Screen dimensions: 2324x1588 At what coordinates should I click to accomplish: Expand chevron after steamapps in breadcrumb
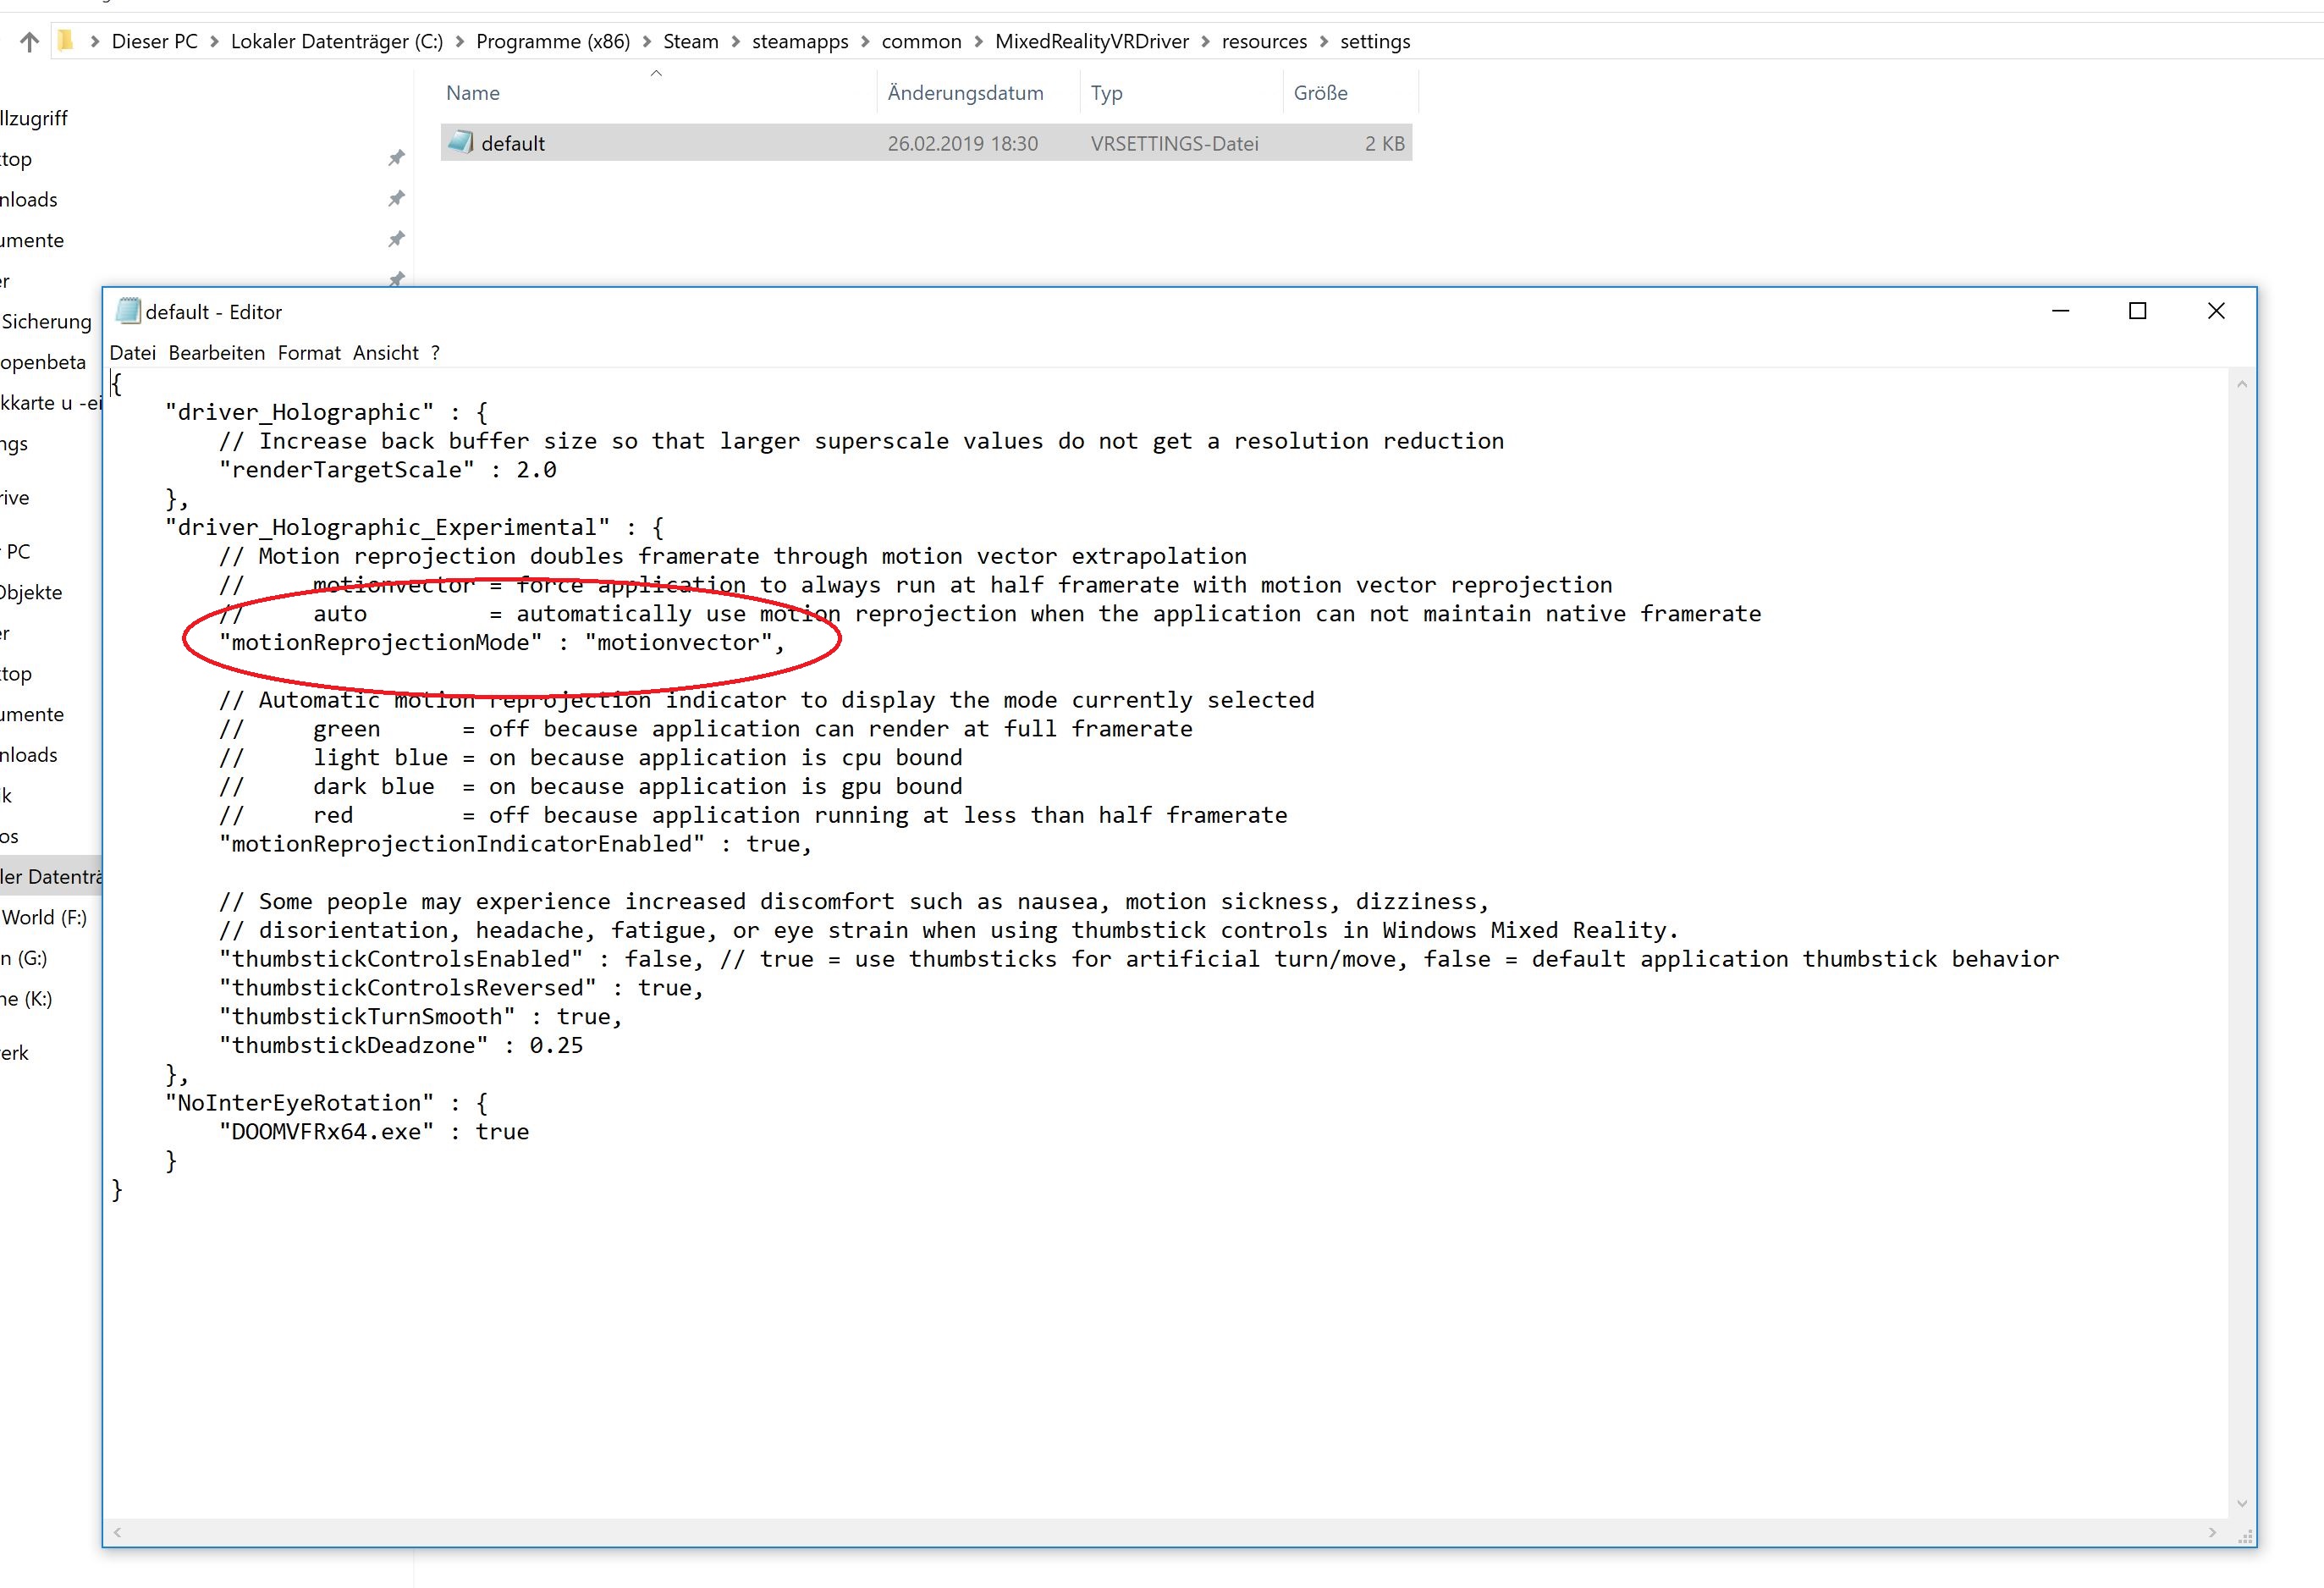tap(865, 42)
